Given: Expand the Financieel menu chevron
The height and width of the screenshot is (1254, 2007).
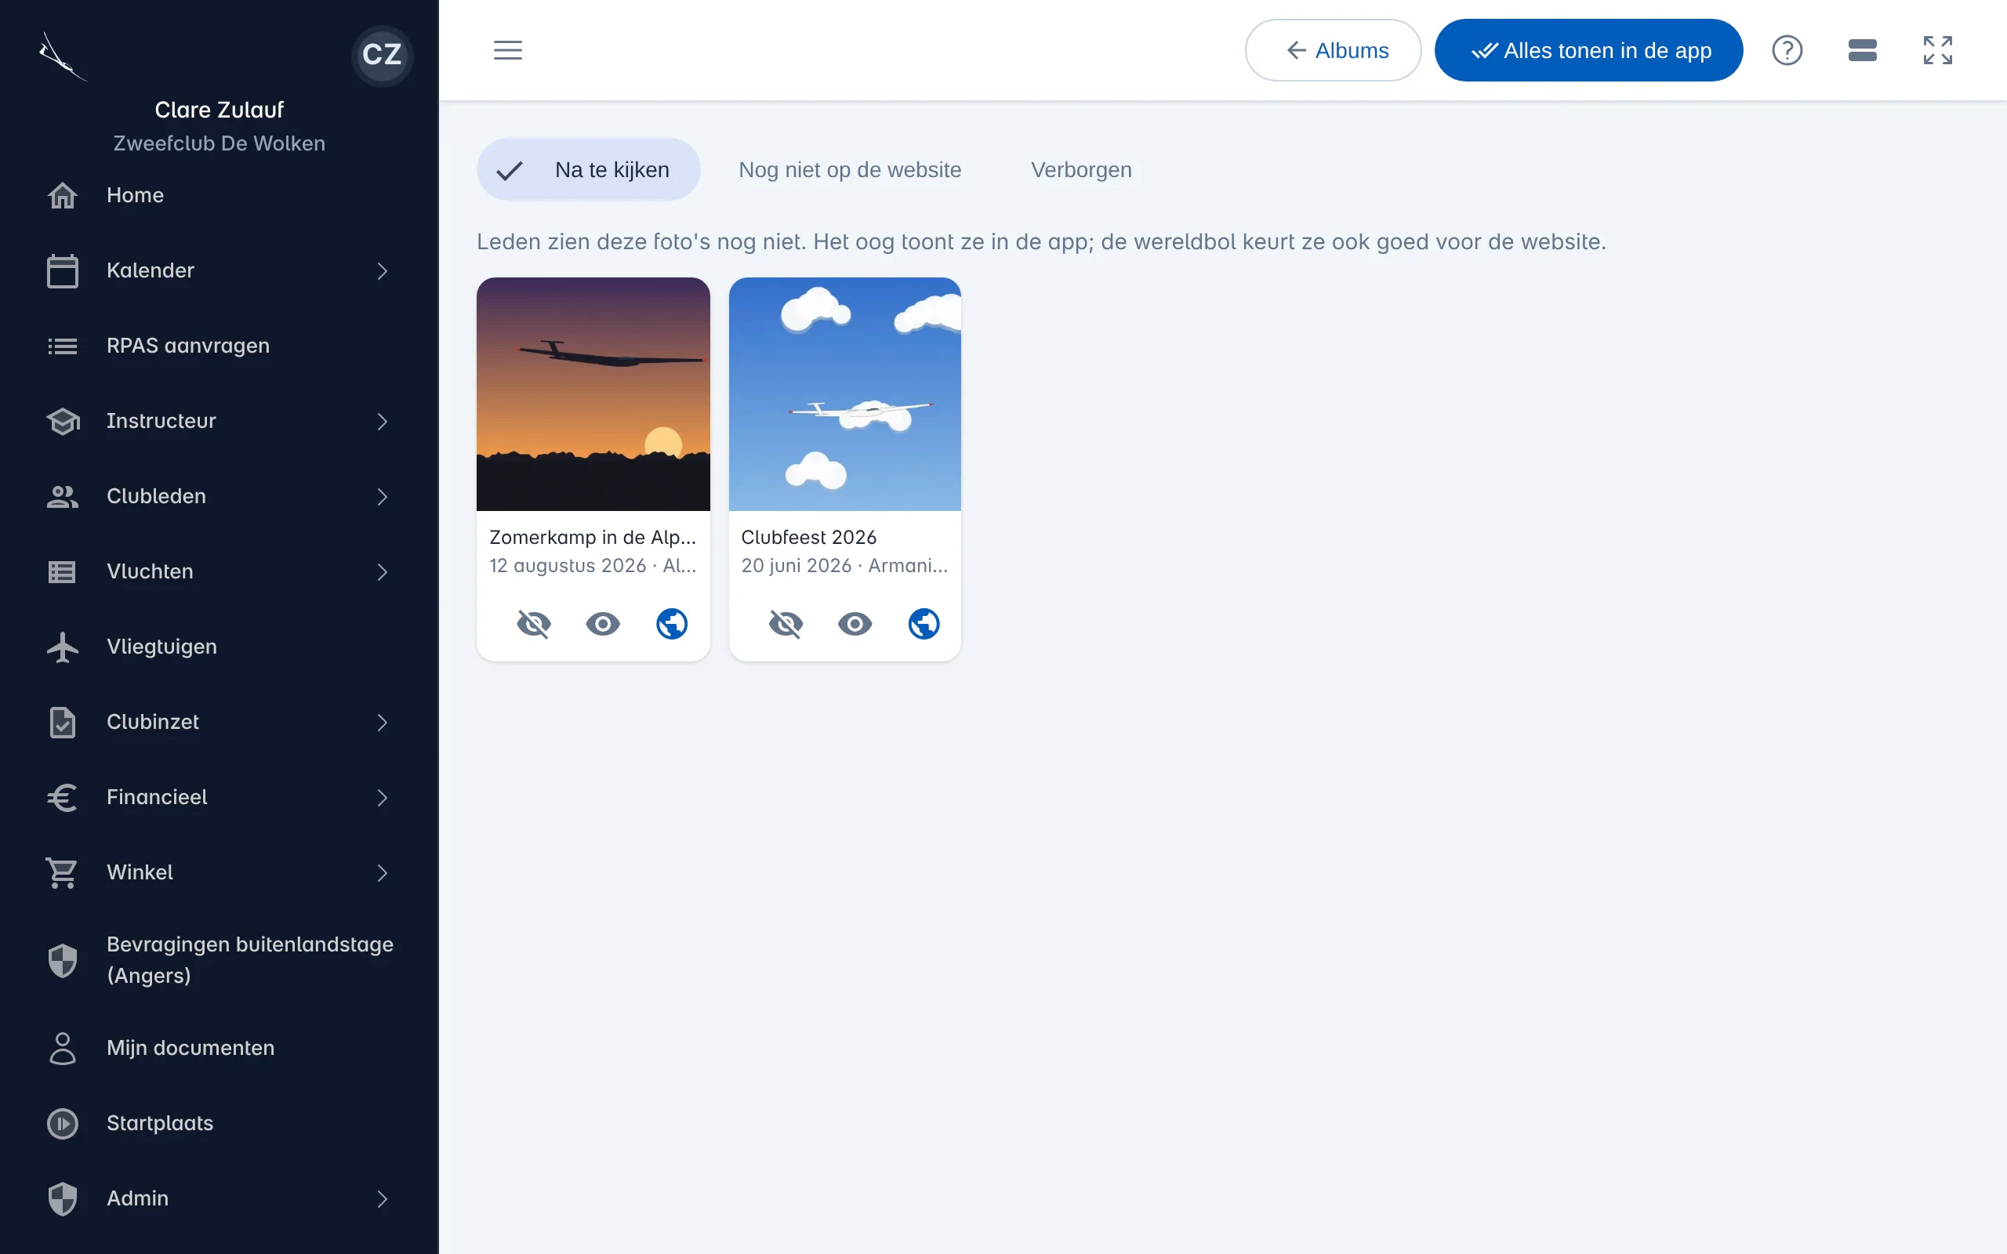Looking at the screenshot, I should pyautogui.click(x=383, y=798).
